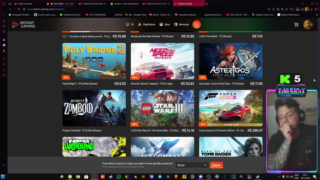Open the GX Corner icon at sidebar bottom
320x180 pixels.
click(x=4, y=165)
